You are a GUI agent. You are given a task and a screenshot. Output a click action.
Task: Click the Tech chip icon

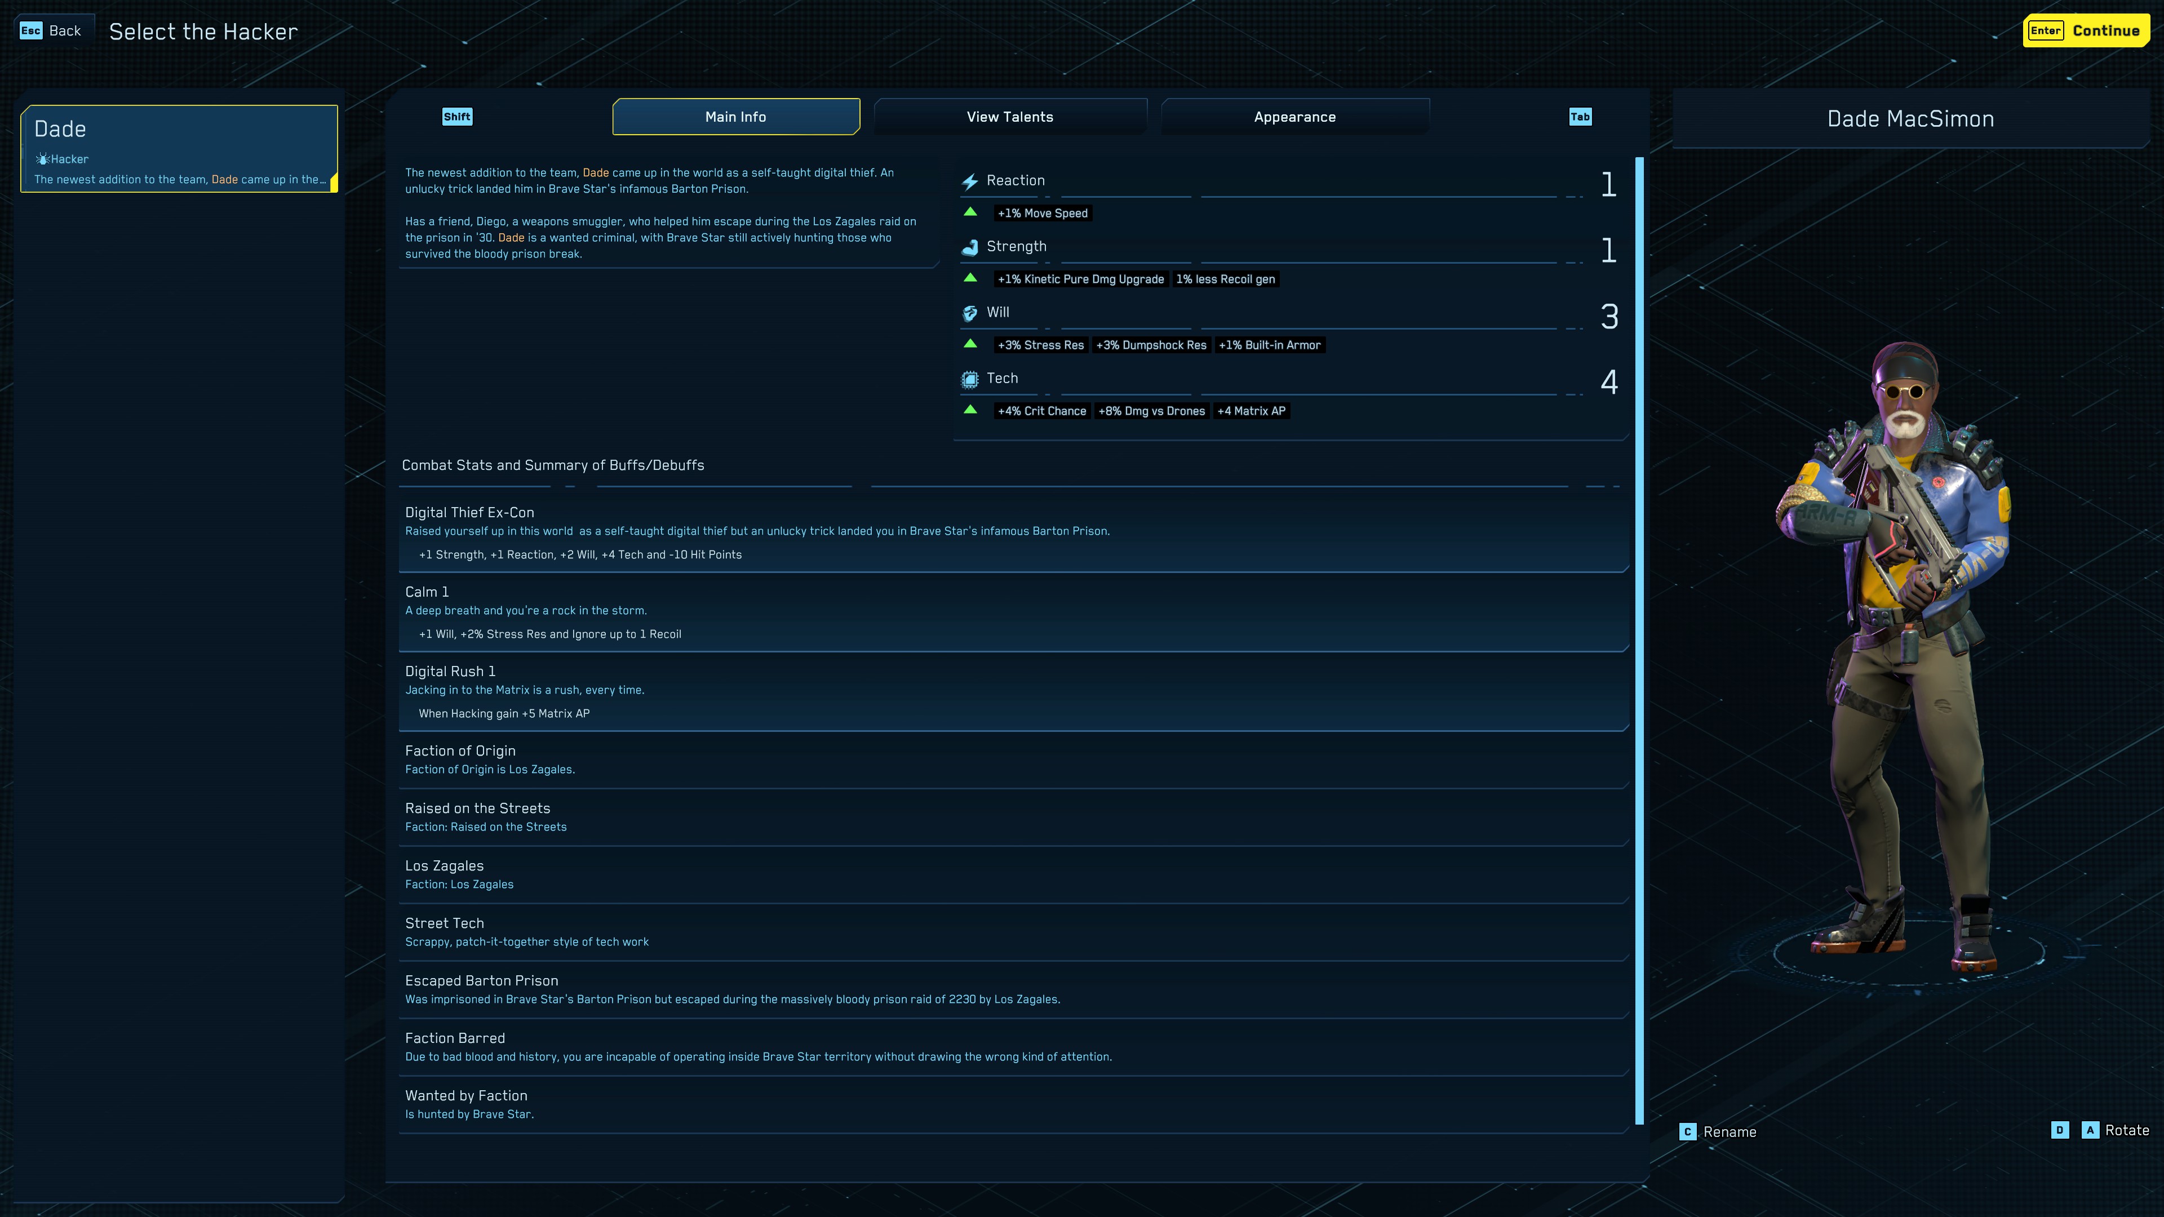(969, 379)
